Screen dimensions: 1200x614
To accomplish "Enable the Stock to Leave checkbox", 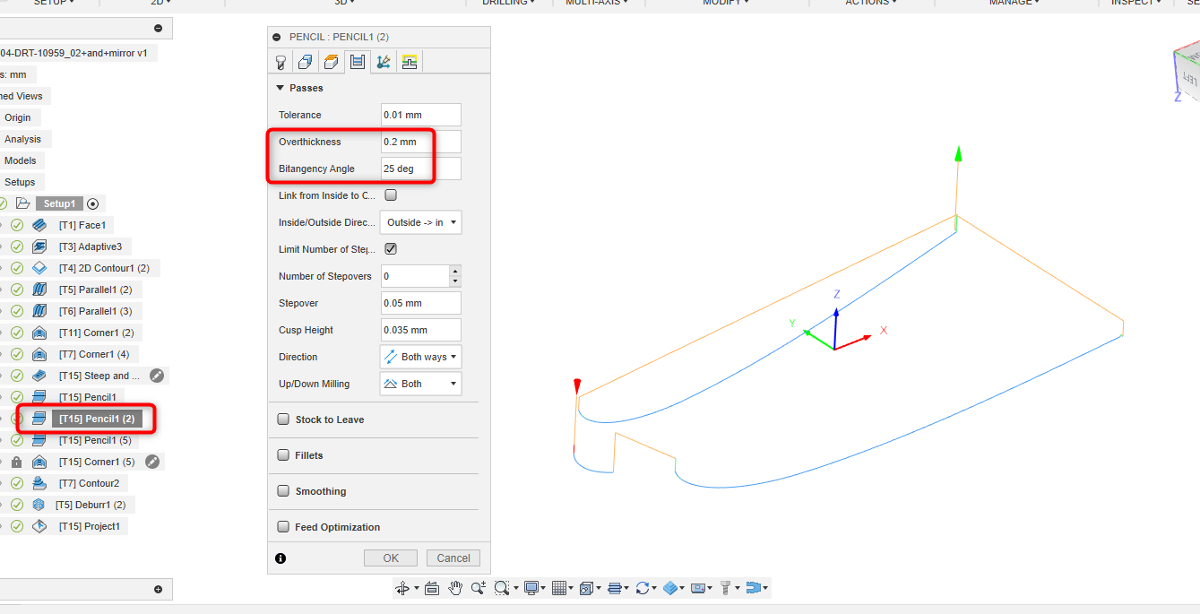I will [x=282, y=419].
